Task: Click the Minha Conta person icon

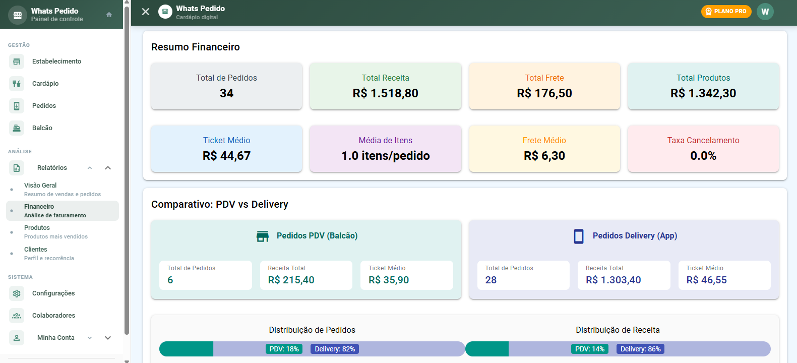Action: 17,338
